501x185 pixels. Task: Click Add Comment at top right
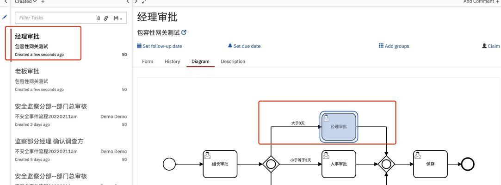482,1
